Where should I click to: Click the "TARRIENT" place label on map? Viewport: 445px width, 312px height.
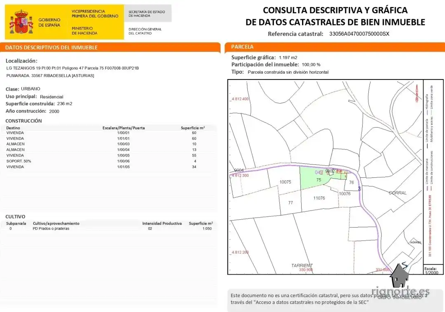(302, 265)
